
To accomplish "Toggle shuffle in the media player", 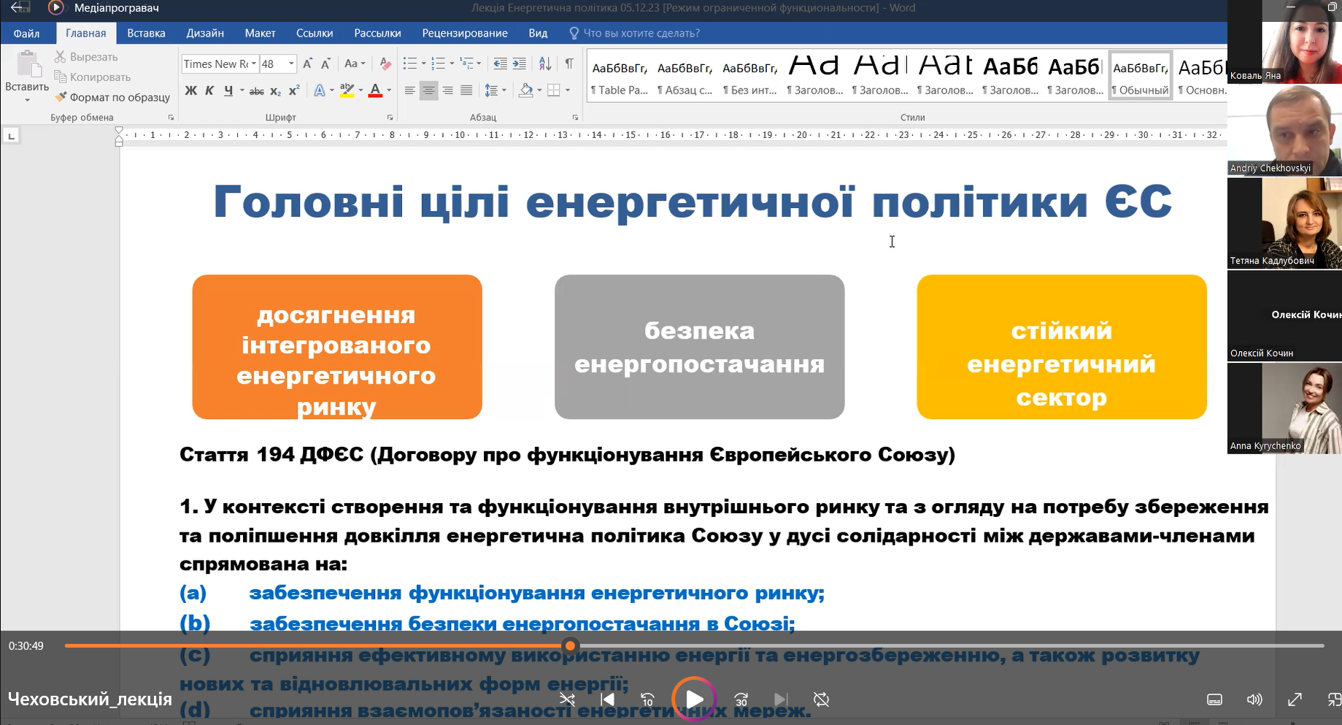I will [567, 699].
